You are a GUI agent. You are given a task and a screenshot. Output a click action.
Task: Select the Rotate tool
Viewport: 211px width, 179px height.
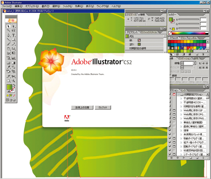coord(8,49)
